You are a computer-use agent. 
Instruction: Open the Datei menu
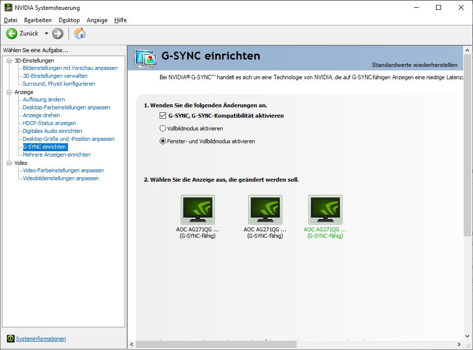click(x=10, y=20)
